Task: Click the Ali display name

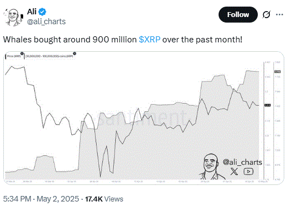Action: click(x=32, y=12)
